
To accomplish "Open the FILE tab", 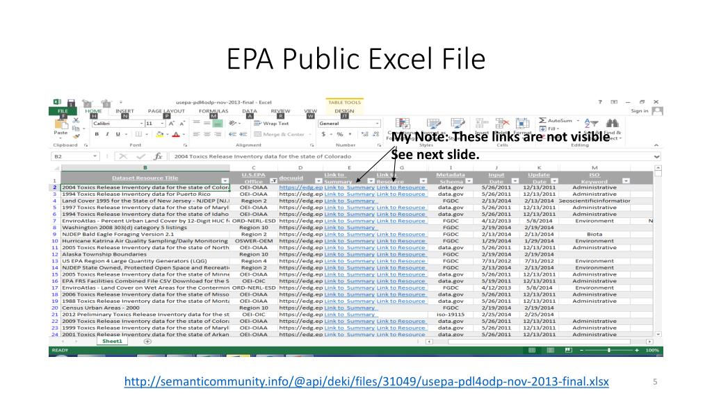I will pyautogui.click(x=63, y=111).
